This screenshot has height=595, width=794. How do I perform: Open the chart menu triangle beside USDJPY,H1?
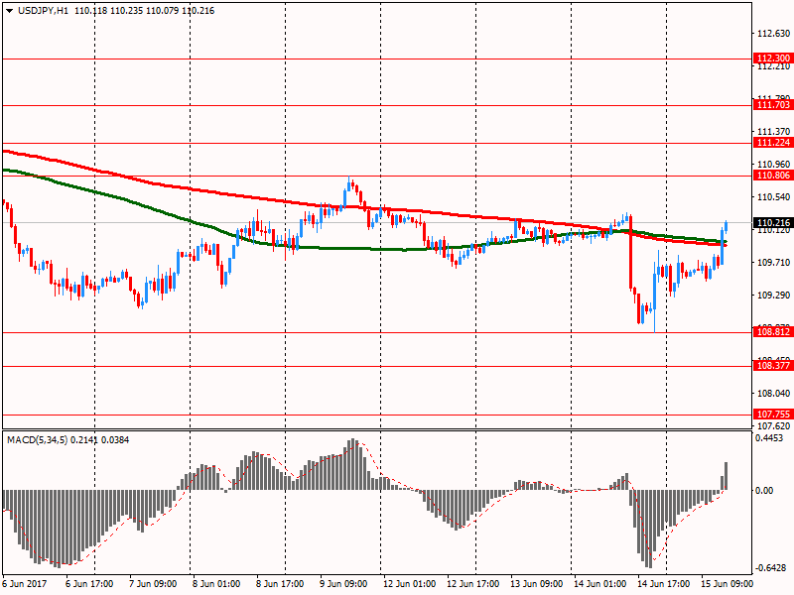(x=10, y=11)
